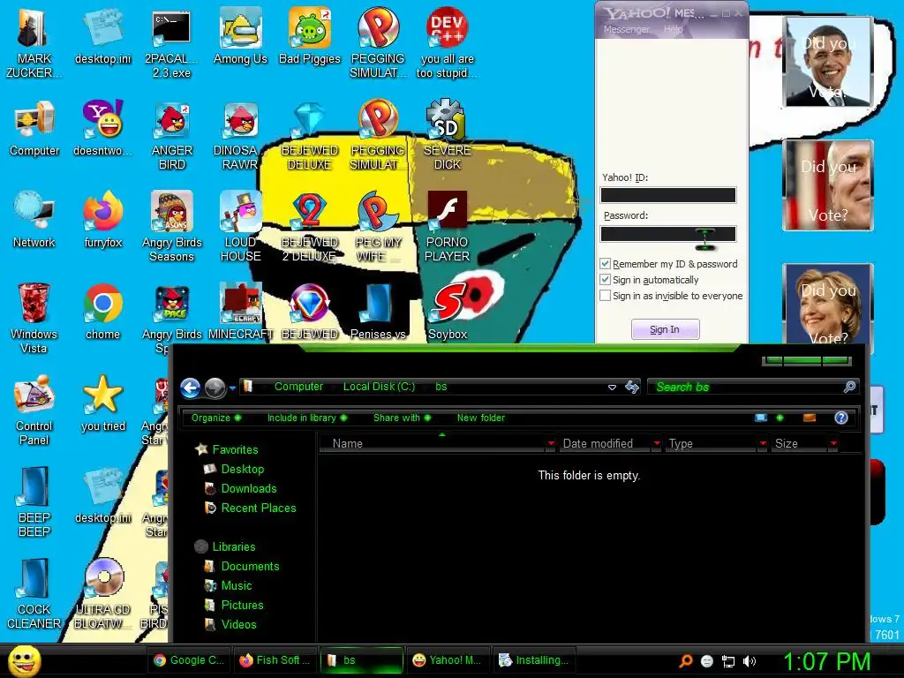This screenshot has height=678, width=904.
Task: Select Recent Places in navigation pane
Action: click(259, 508)
